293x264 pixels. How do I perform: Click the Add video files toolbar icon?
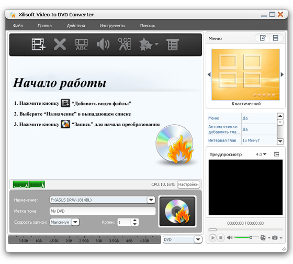click(x=39, y=45)
